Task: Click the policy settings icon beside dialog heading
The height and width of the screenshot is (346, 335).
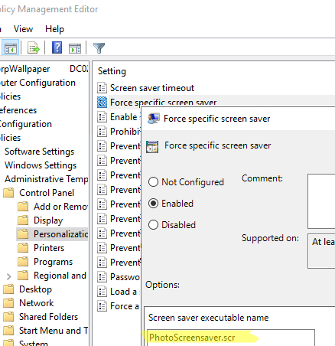Action: coord(152,147)
